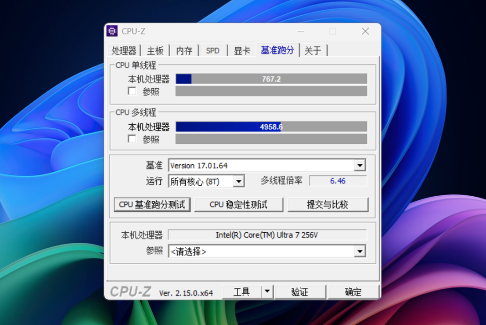Screen dimensions: 486x325
Task: Click empty single-thread 参照 reference bar
Action: point(271,91)
